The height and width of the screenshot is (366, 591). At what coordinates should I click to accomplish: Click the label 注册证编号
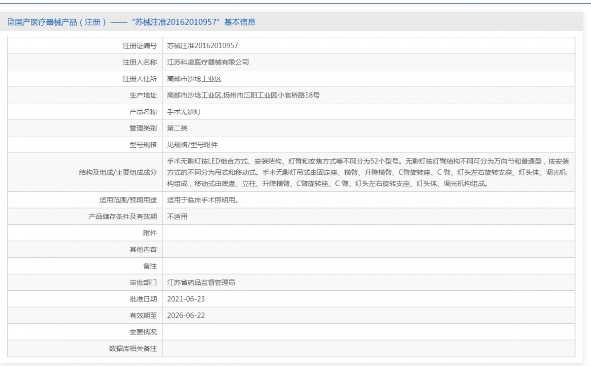pyautogui.click(x=140, y=46)
